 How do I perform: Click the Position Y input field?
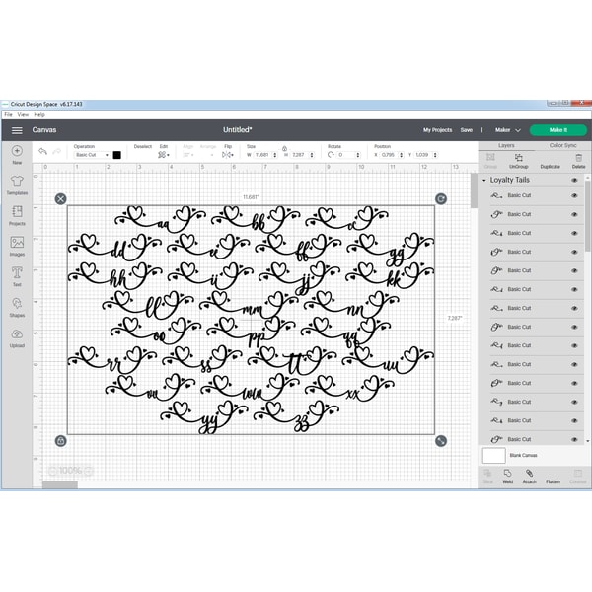(x=423, y=155)
